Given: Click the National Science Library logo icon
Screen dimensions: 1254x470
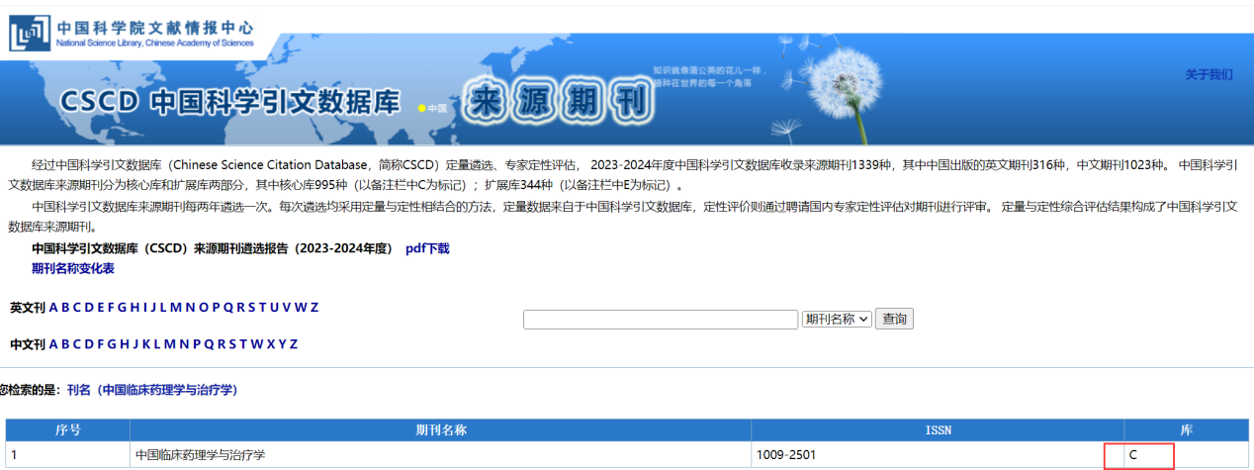Looking at the screenshot, I should point(29,33).
